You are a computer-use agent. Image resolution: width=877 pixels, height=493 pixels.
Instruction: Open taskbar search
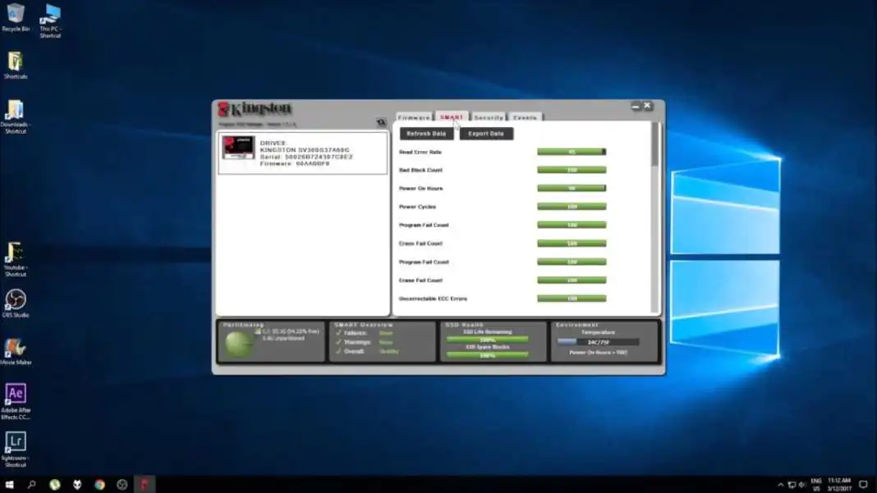[31, 485]
